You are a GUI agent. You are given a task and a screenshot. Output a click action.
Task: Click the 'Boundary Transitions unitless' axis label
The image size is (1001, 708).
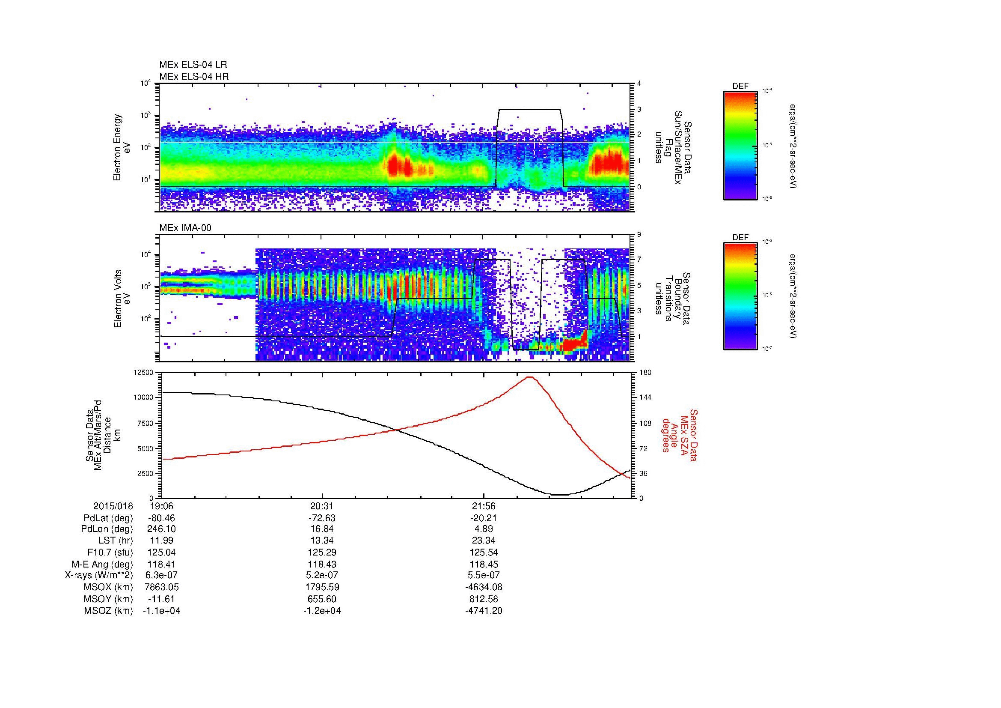pyautogui.click(x=673, y=299)
